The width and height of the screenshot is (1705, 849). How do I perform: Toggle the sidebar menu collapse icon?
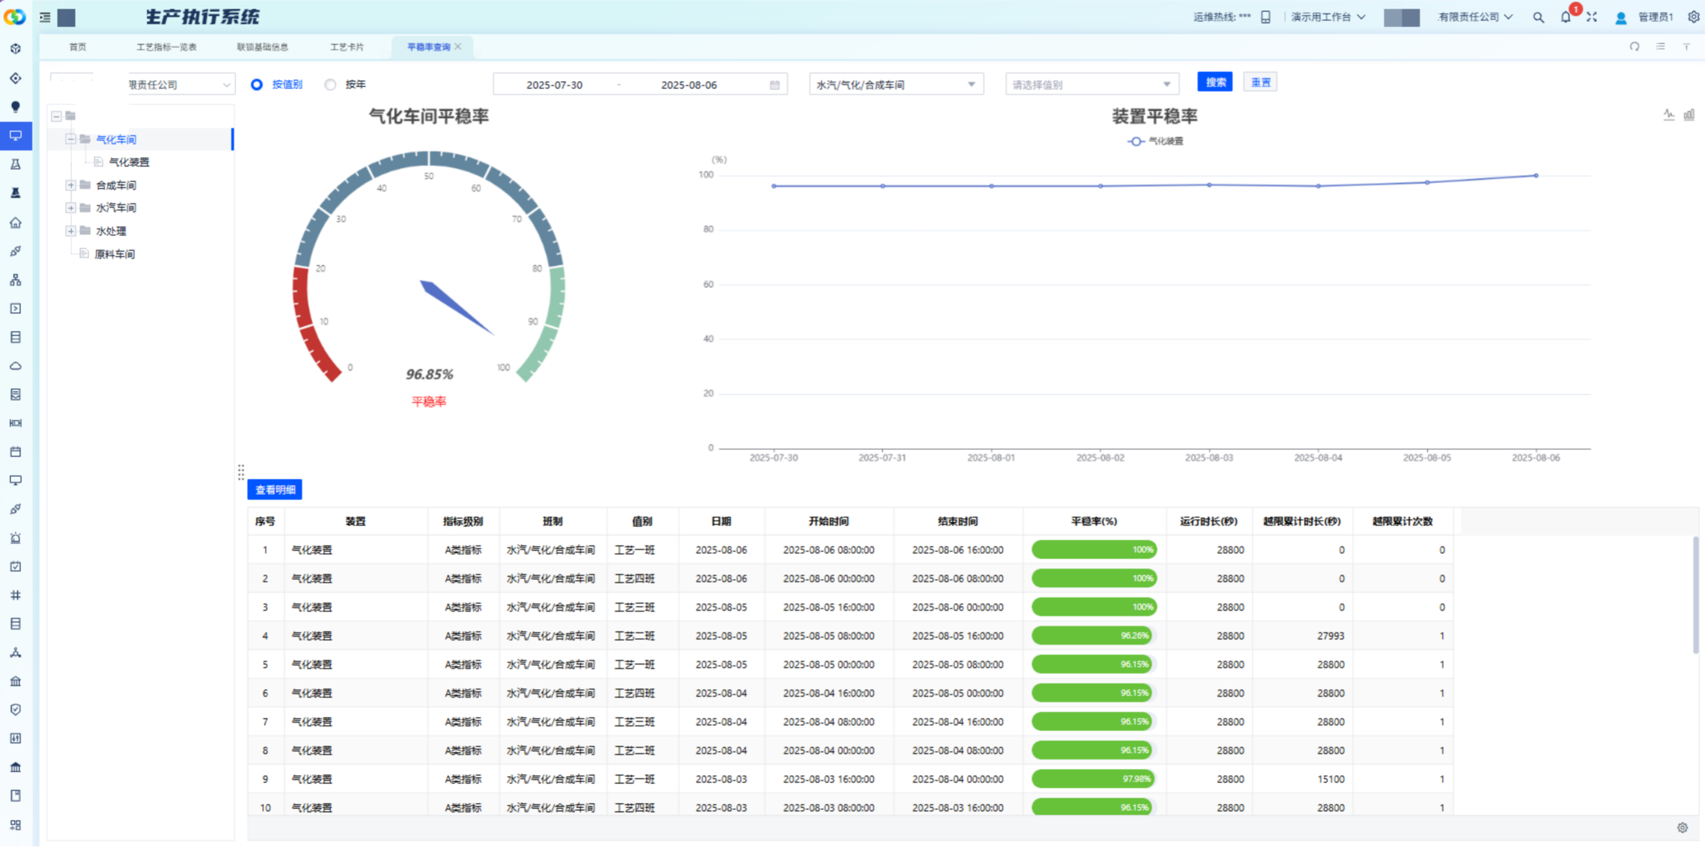tap(45, 18)
